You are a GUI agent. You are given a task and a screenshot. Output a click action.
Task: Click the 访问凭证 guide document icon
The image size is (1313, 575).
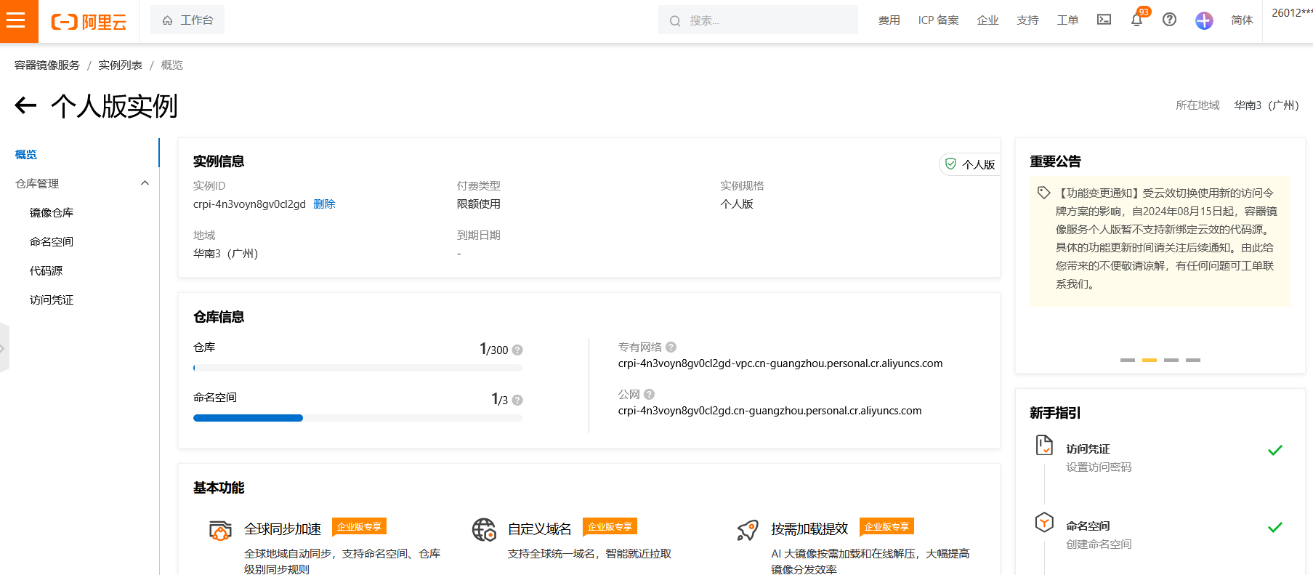pyautogui.click(x=1044, y=445)
